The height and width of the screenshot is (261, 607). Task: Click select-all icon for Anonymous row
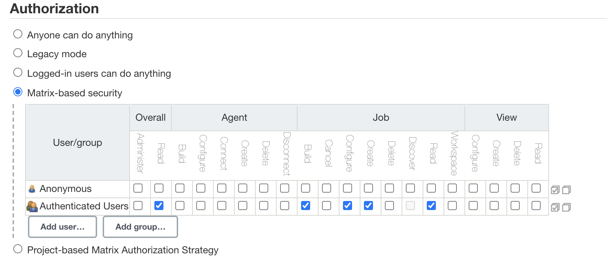tap(555, 190)
